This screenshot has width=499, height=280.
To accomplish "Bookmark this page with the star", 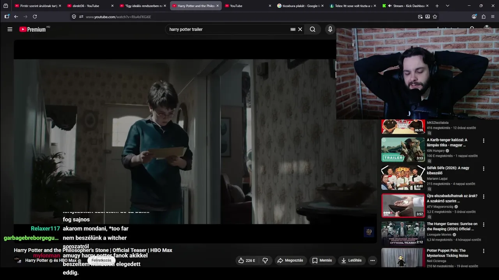I will [x=435, y=17].
